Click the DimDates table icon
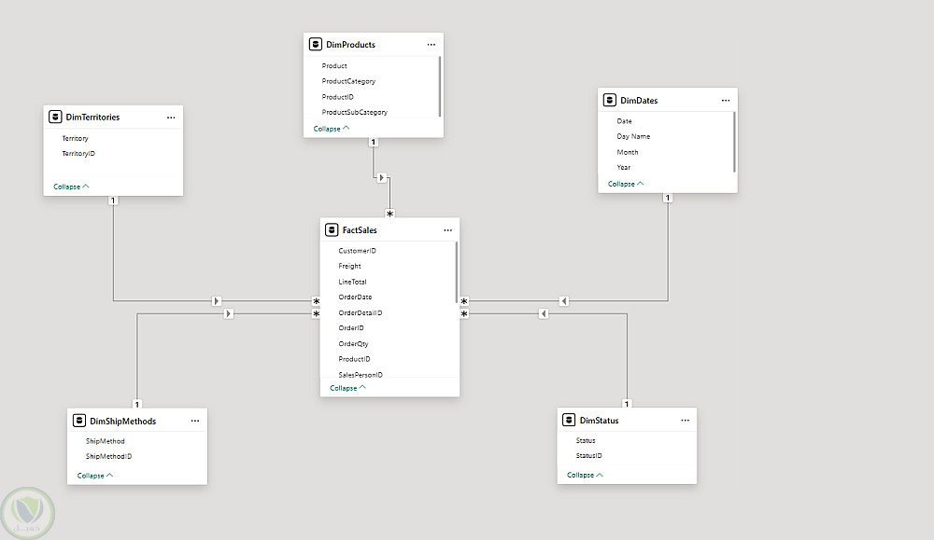 pyautogui.click(x=610, y=100)
